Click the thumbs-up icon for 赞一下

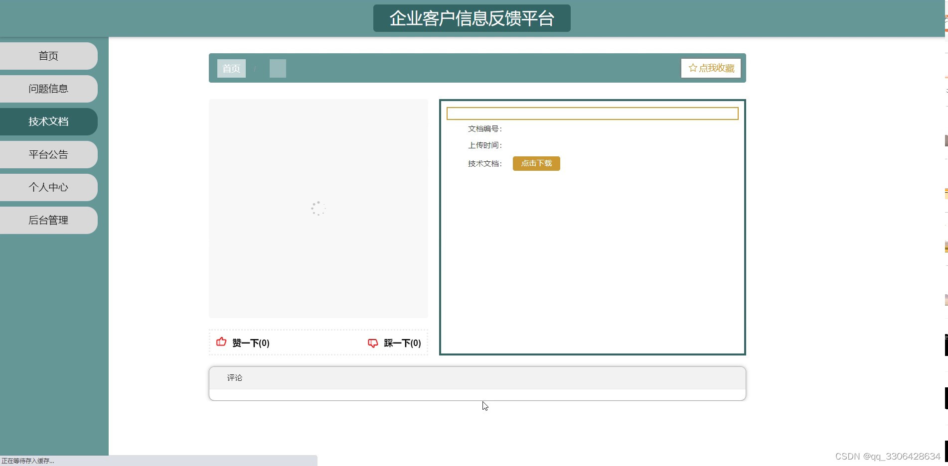tap(221, 342)
